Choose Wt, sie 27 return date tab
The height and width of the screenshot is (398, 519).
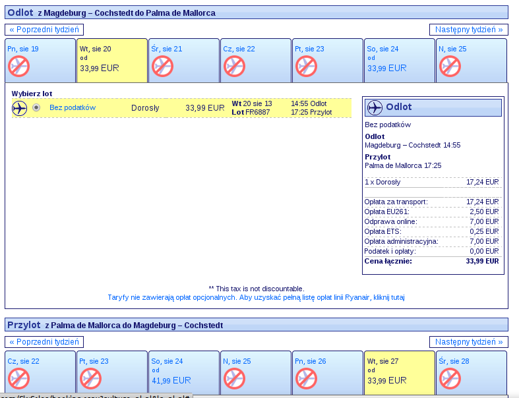coord(399,373)
